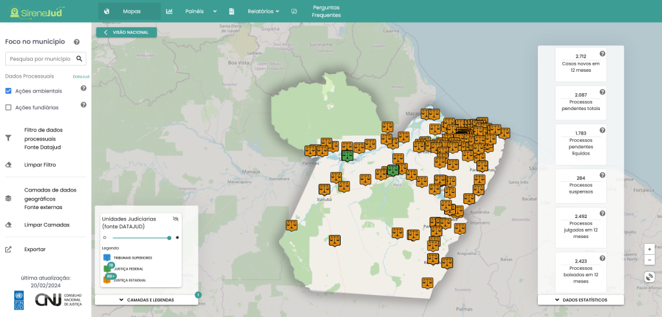Open help for Processos baixados card
Screen dimensions: 662x317
(x=603, y=258)
